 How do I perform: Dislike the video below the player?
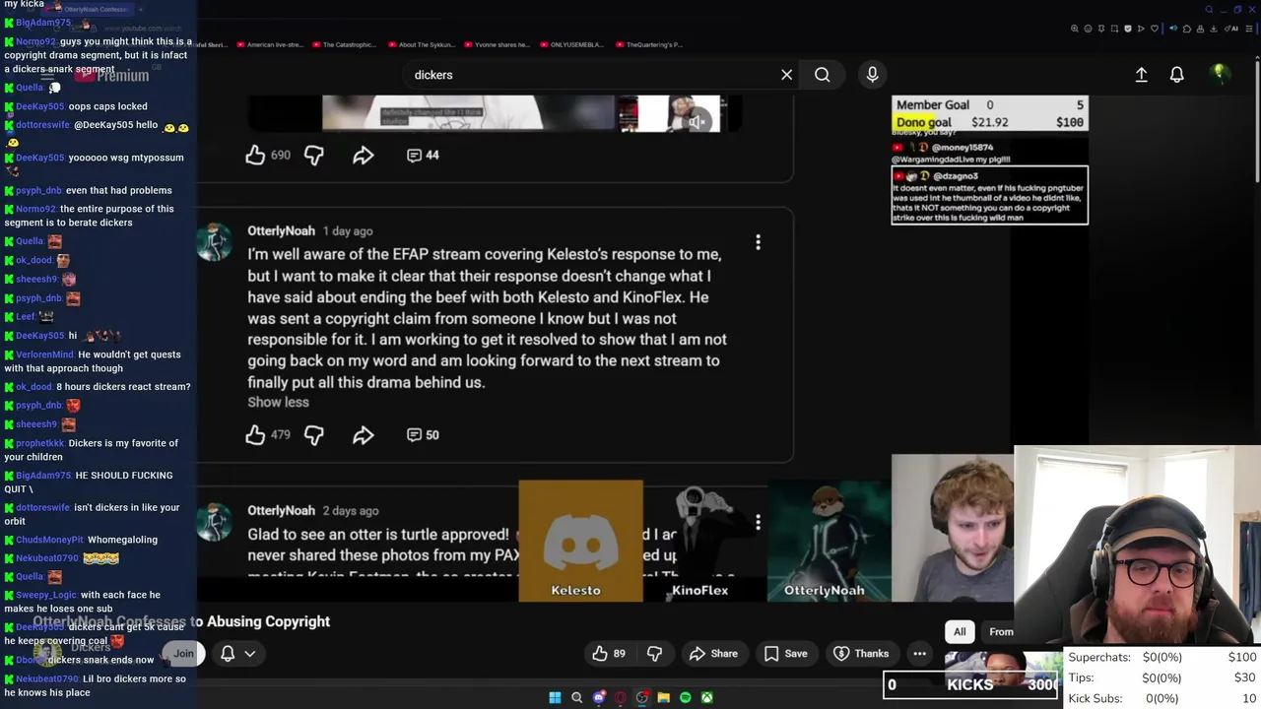tap(654, 654)
